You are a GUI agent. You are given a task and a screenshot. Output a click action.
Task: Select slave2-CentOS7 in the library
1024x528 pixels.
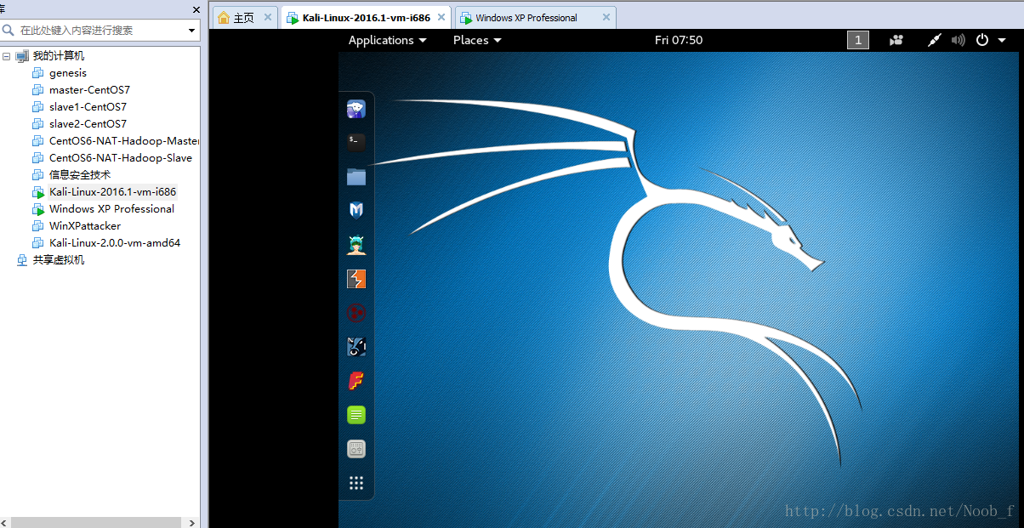point(88,124)
